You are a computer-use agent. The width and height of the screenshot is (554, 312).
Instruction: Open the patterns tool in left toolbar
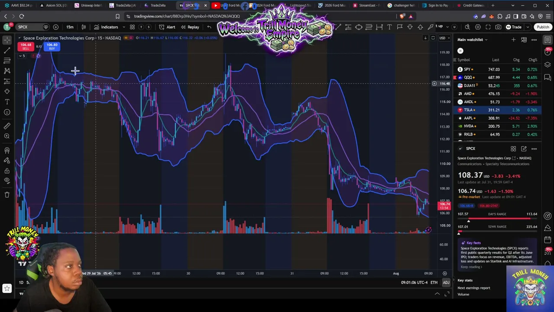7,71
